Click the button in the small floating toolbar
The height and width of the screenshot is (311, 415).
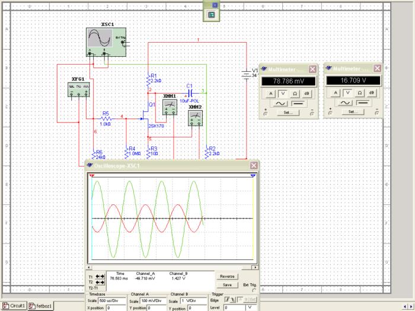point(211,15)
